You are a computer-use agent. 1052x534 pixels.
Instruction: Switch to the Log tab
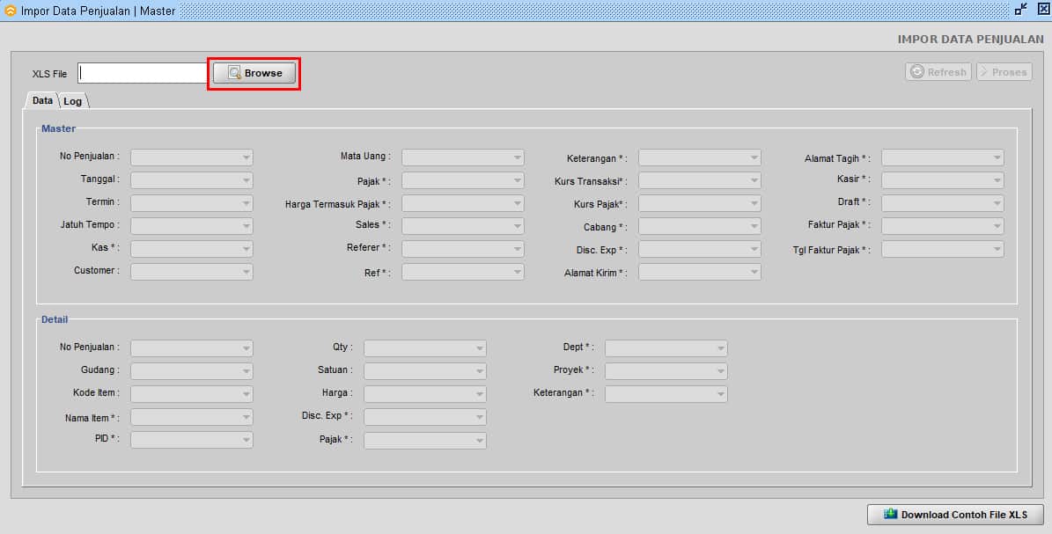coord(73,101)
